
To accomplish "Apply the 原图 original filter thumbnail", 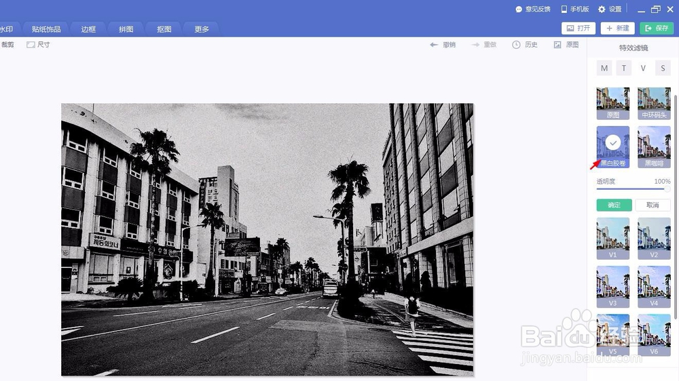I will [x=612, y=103].
